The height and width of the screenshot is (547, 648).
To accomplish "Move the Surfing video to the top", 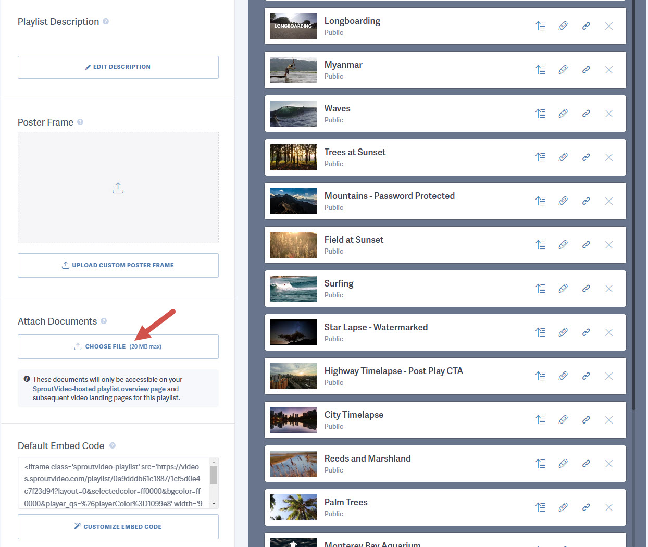I will [540, 288].
